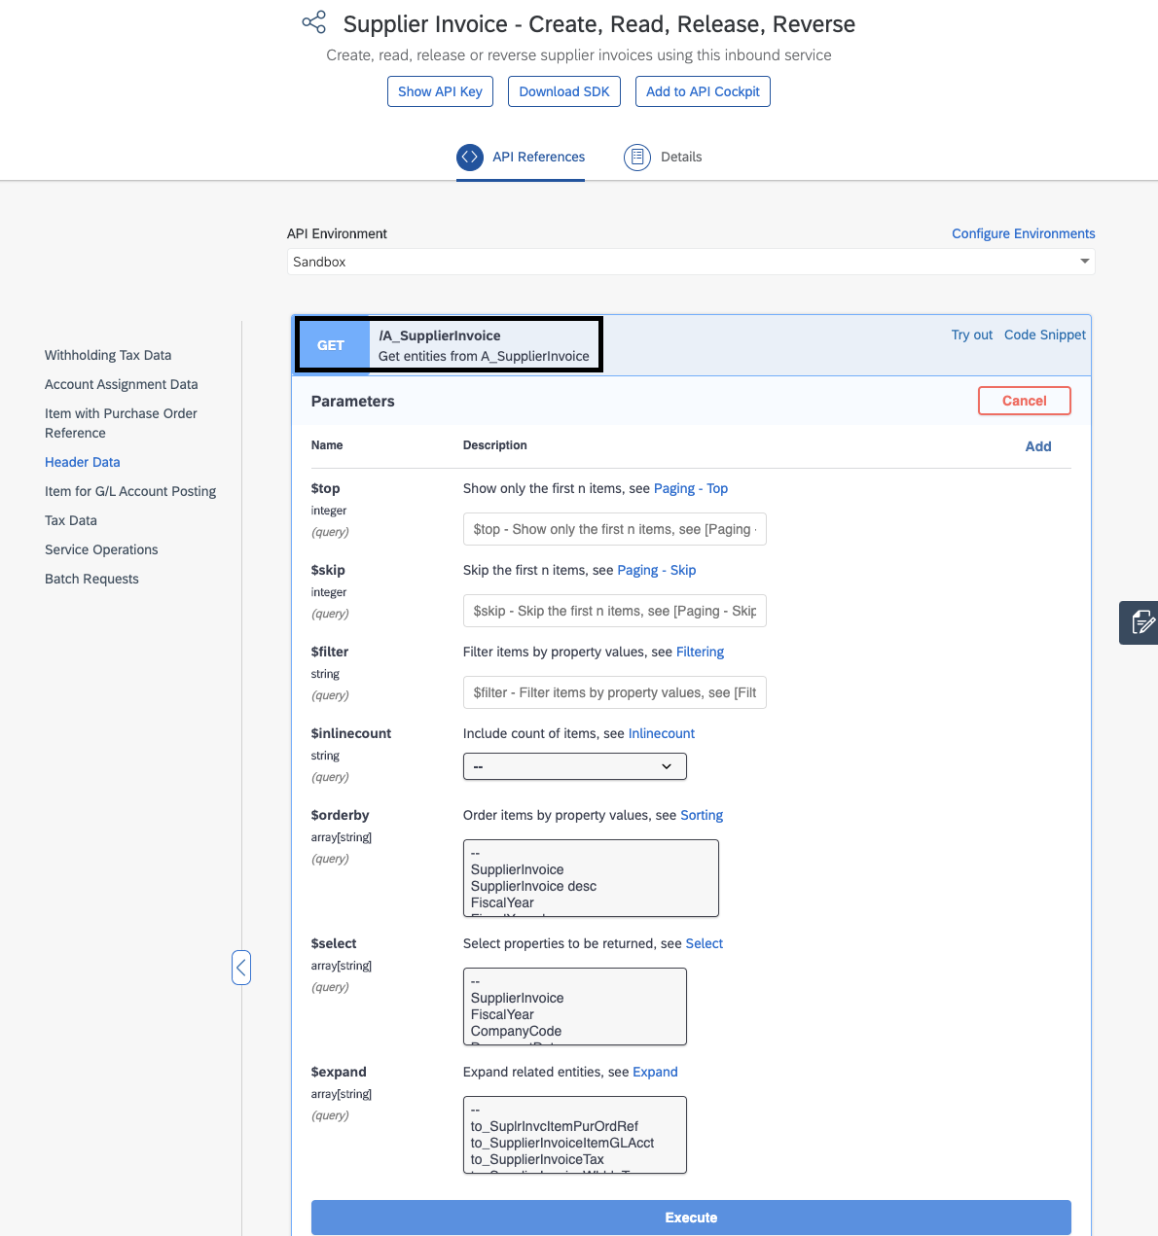Select Header Data in the sidebar
1158x1236 pixels.
(x=82, y=462)
